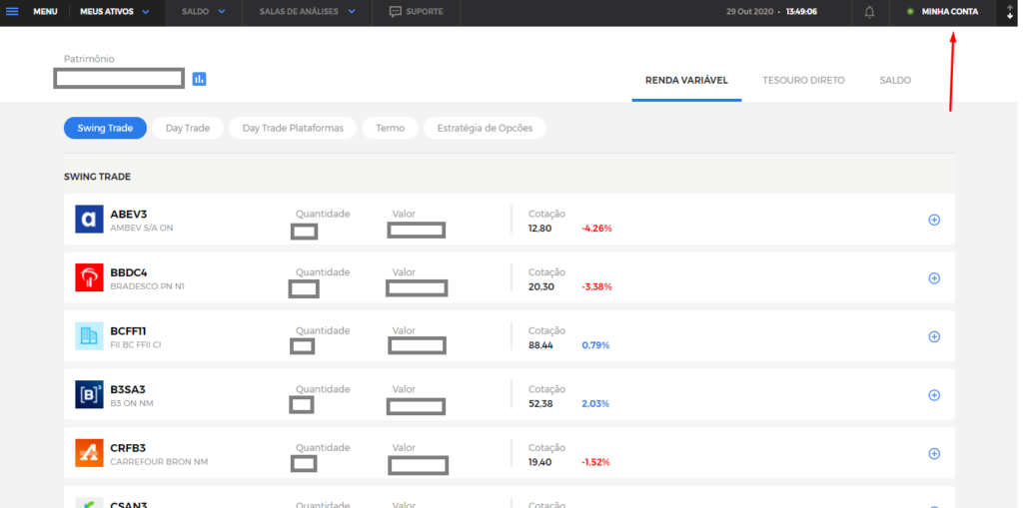Click the 52,38 quote for B3SA3
Image resolution: width=1023 pixels, height=508 pixels.
pyautogui.click(x=540, y=403)
